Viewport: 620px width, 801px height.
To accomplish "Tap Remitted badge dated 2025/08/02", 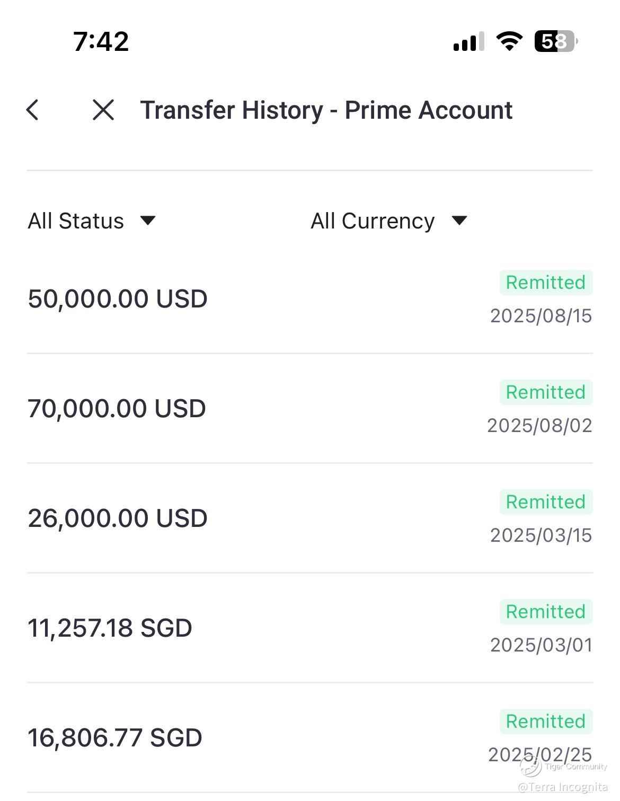I will click(x=546, y=392).
